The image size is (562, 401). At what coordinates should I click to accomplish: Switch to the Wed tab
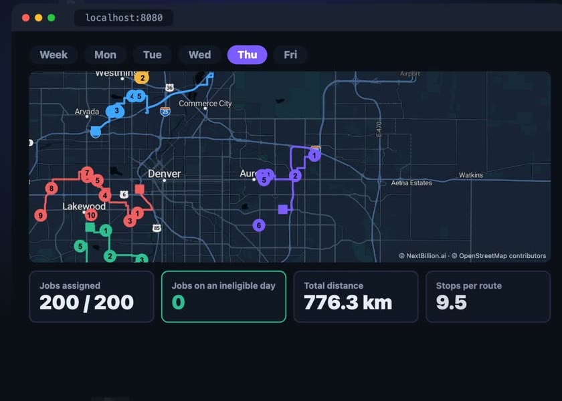pyautogui.click(x=199, y=55)
